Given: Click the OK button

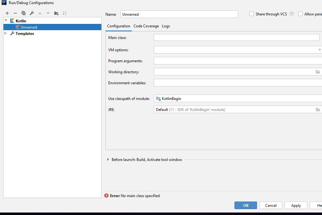Looking at the screenshot, I should click(x=246, y=205).
